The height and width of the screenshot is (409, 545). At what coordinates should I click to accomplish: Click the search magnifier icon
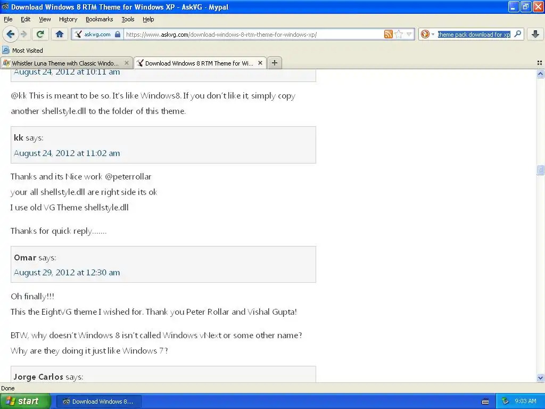[517, 34]
